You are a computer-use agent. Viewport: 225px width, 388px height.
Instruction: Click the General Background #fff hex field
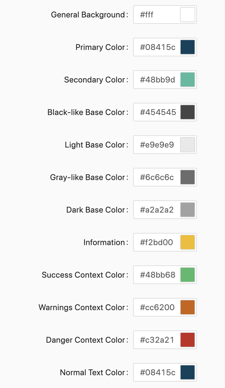[x=157, y=15]
